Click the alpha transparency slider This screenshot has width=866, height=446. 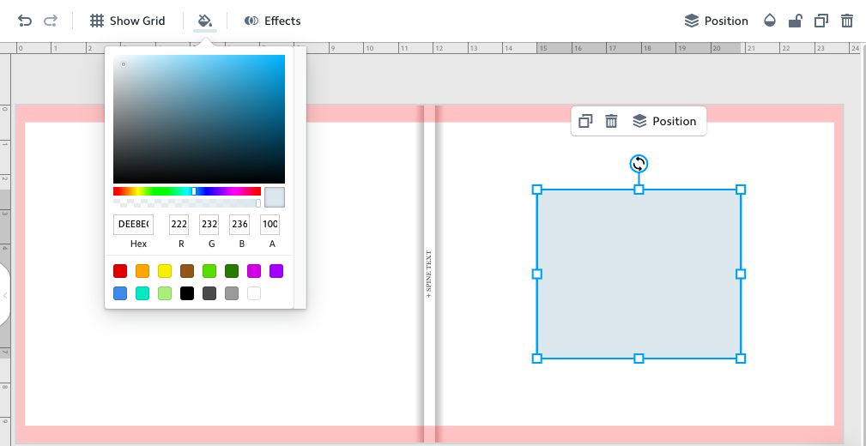[187, 203]
